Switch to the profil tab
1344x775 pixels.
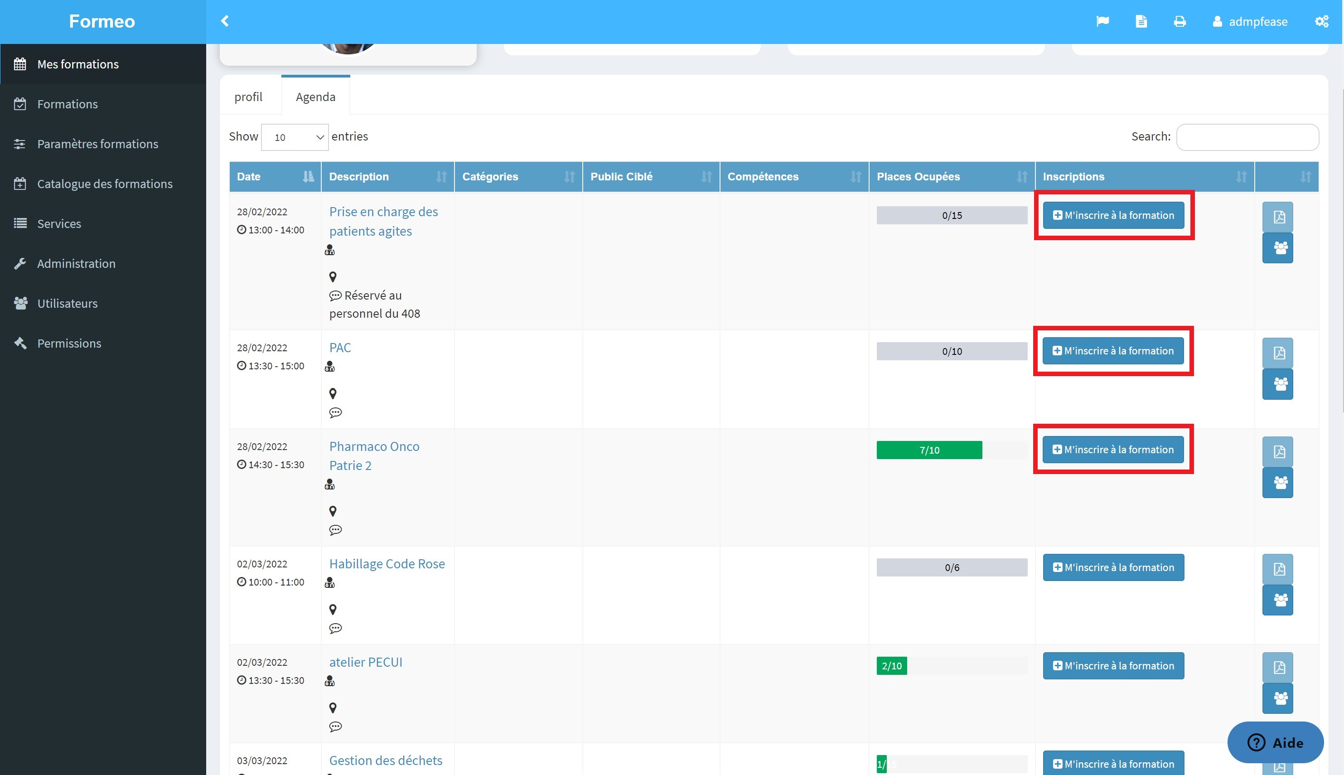pyautogui.click(x=248, y=97)
